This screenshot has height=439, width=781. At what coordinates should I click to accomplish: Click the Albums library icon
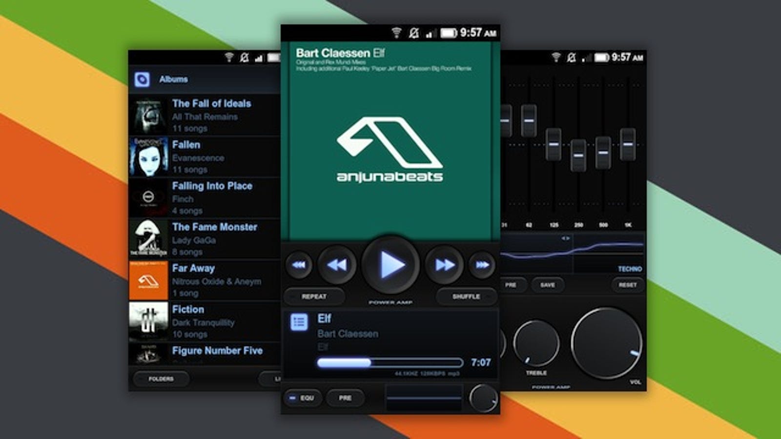click(x=142, y=79)
